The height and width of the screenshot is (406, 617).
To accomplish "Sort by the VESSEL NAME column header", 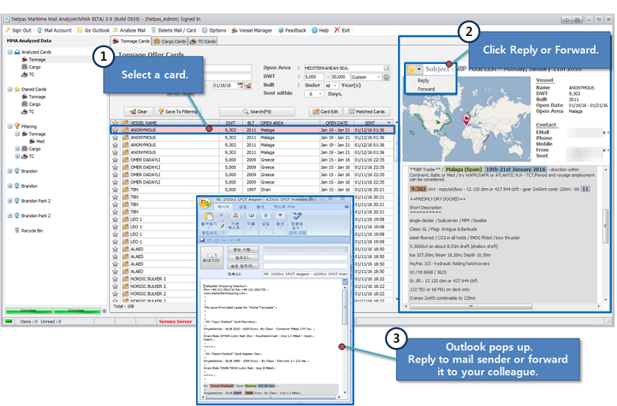I will pyautogui.click(x=174, y=123).
